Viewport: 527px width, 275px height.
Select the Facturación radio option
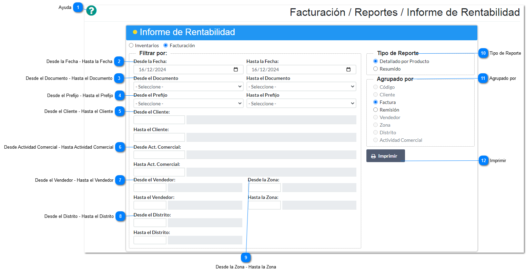pyautogui.click(x=165, y=45)
